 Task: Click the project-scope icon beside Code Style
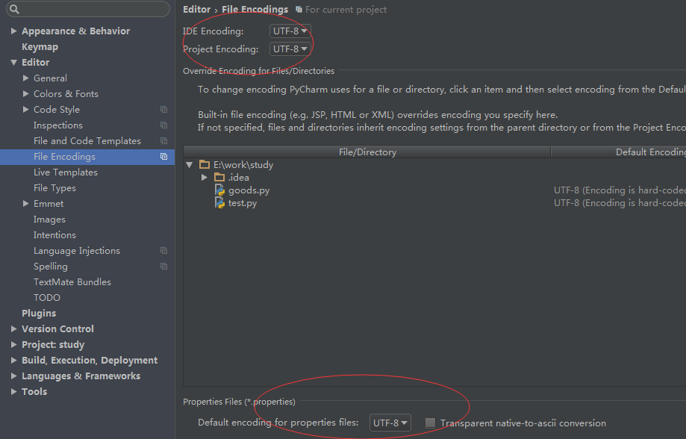coord(163,110)
